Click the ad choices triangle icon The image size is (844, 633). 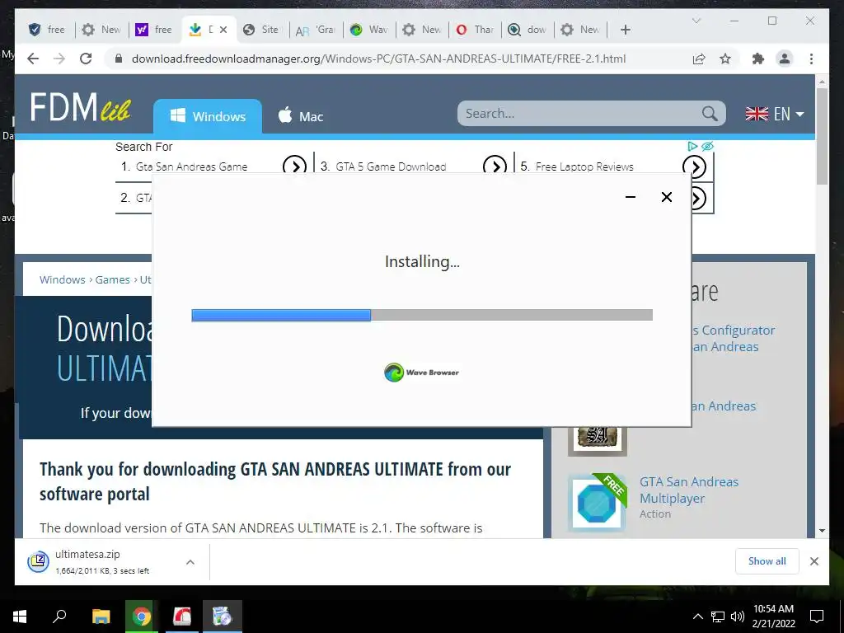[692, 146]
